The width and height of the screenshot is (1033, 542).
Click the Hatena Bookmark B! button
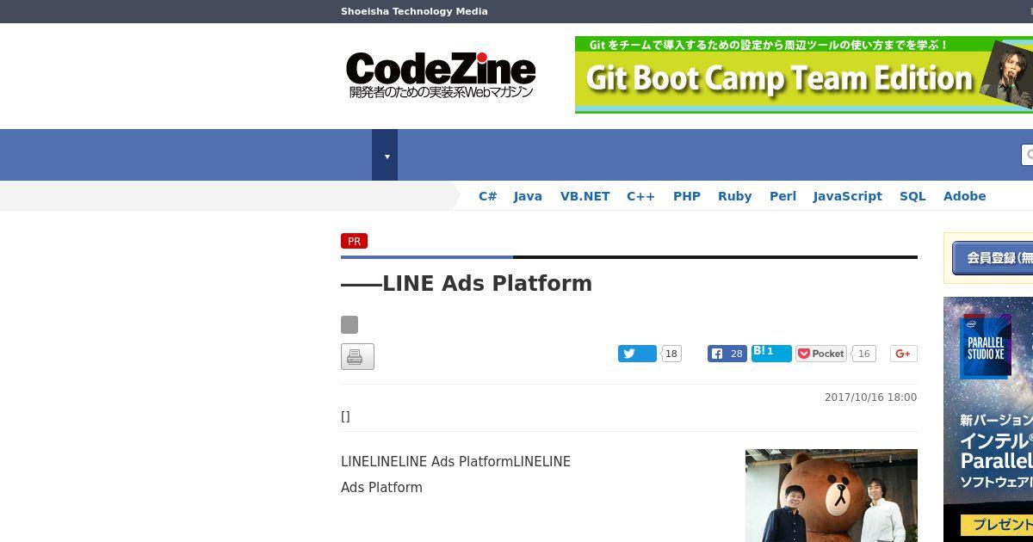[771, 353]
